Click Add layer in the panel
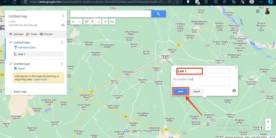Image resolution: width=276 pixels, height=138 pixels. [16, 34]
